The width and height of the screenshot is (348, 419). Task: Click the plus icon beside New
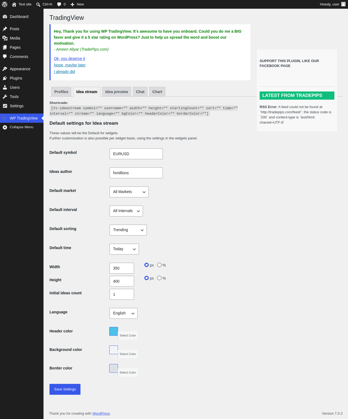click(x=72, y=4)
